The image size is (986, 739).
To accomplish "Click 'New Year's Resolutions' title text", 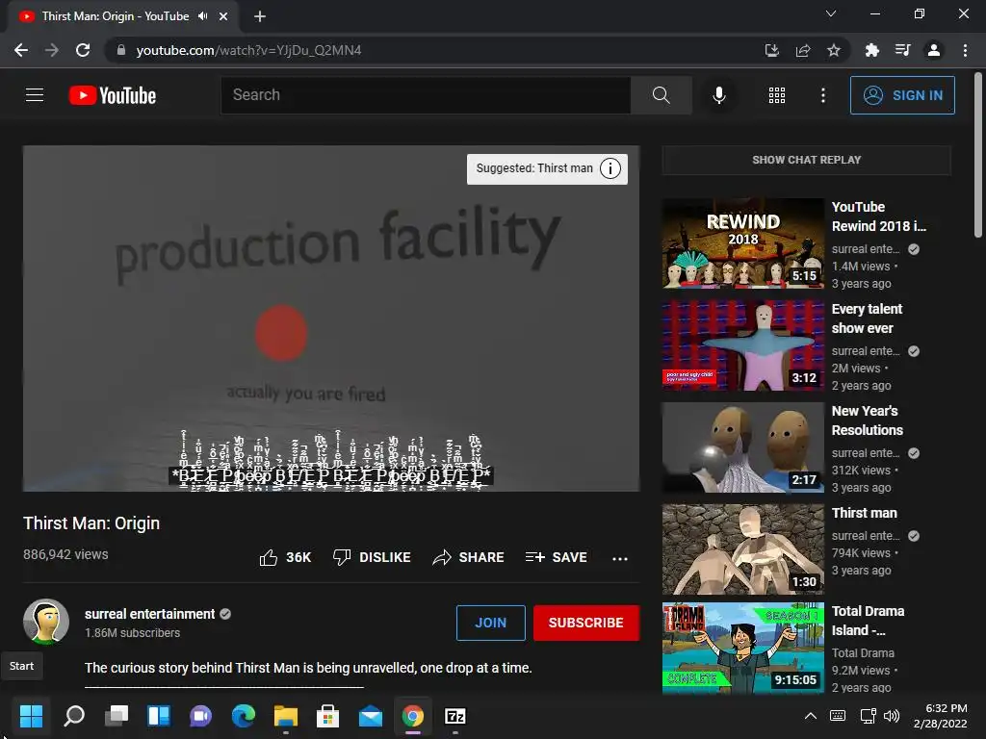I will click(x=868, y=420).
